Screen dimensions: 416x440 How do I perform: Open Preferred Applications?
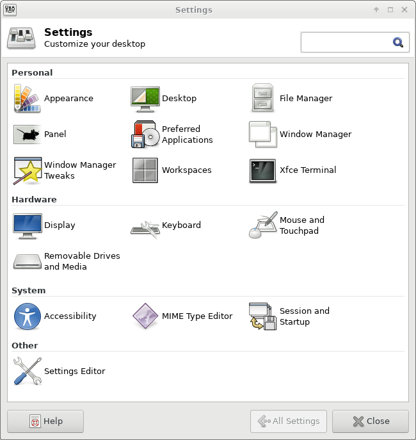click(x=172, y=134)
